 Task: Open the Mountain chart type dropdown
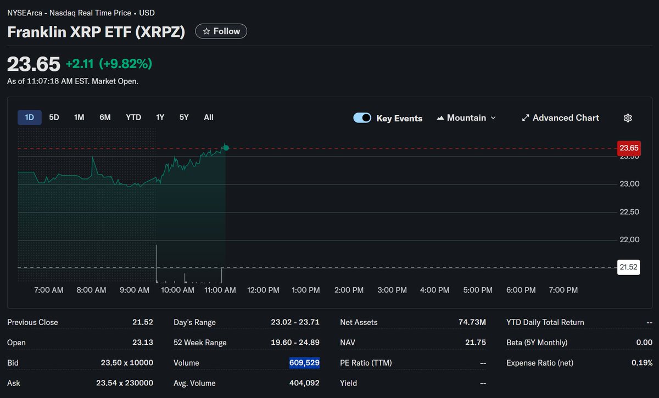(x=466, y=118)
